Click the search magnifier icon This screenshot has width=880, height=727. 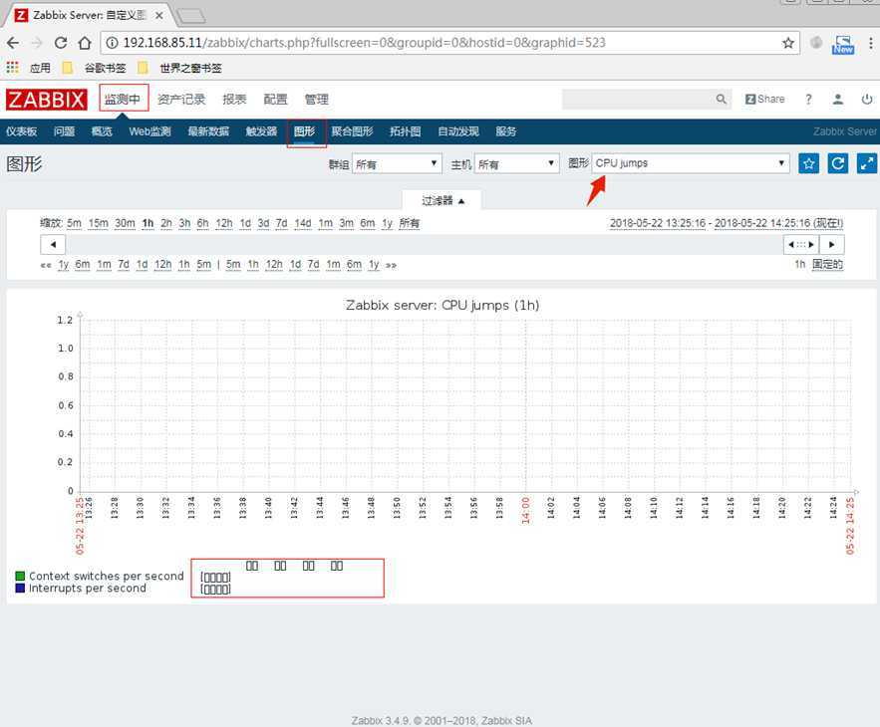click(722, 100)
